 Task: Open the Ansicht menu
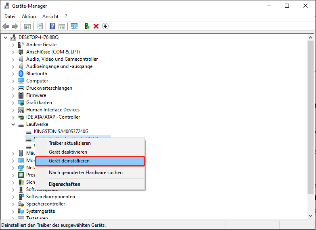[x=50, y=16]
